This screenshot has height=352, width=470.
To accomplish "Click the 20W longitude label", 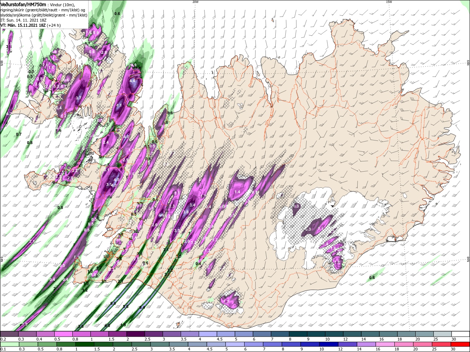I will (196, 2).
